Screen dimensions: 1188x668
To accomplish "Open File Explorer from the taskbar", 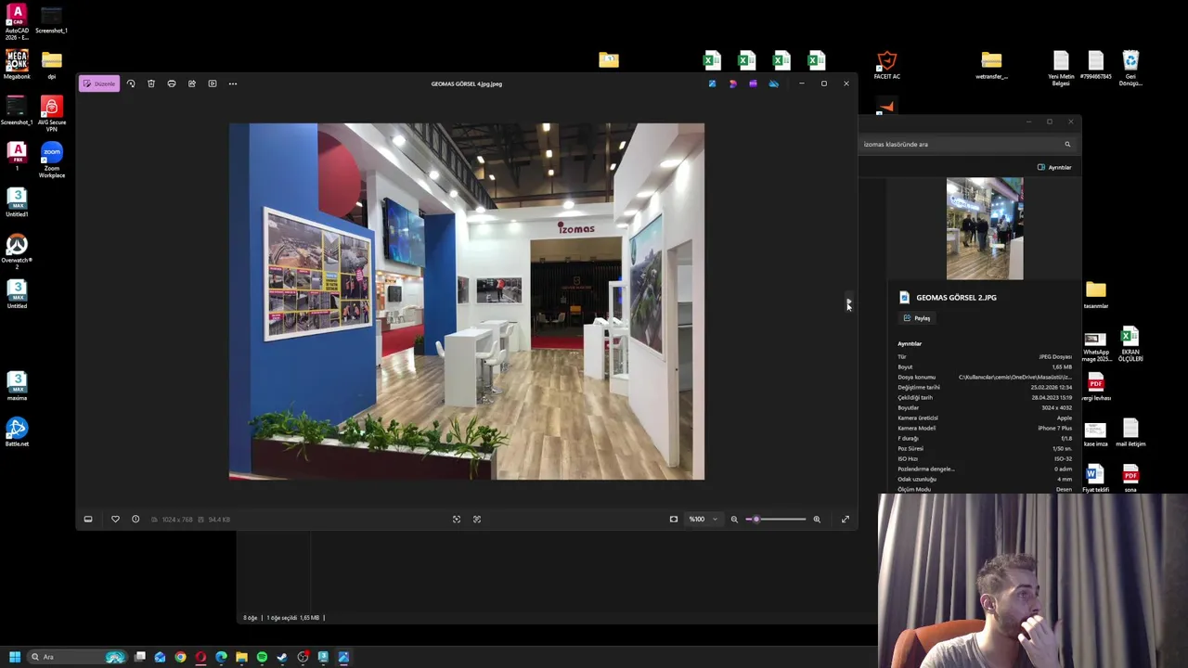I will click(241, 657).
